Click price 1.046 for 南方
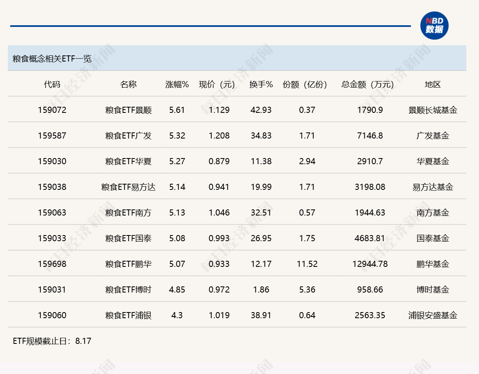 coord(219,212)
